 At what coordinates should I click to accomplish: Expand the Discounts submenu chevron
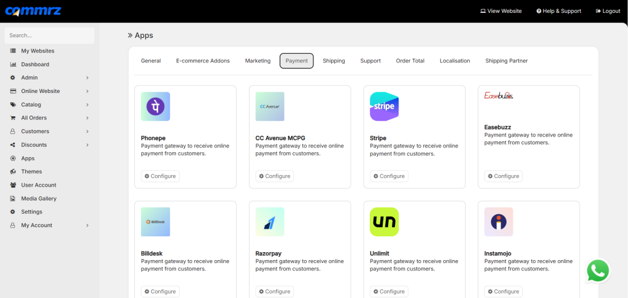click(87, 144)
